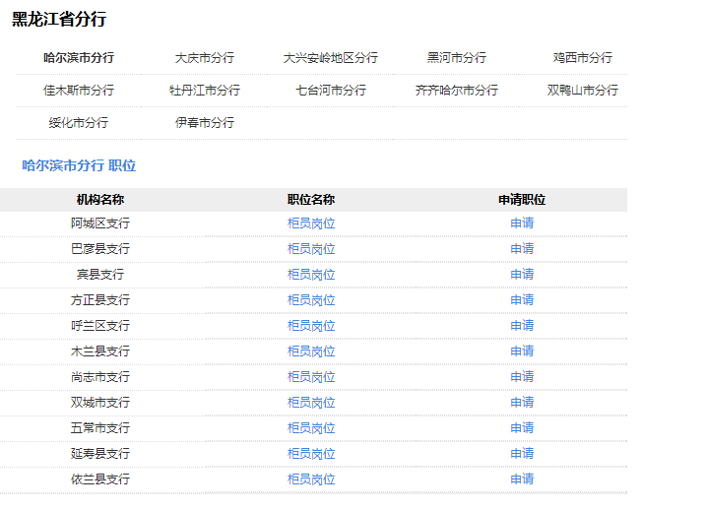This screenshot has height=510, width=707.
Task: Open 柜员岗位 link for 巴彦县支行
Action: pyautogui.click(x=311, y=249)
